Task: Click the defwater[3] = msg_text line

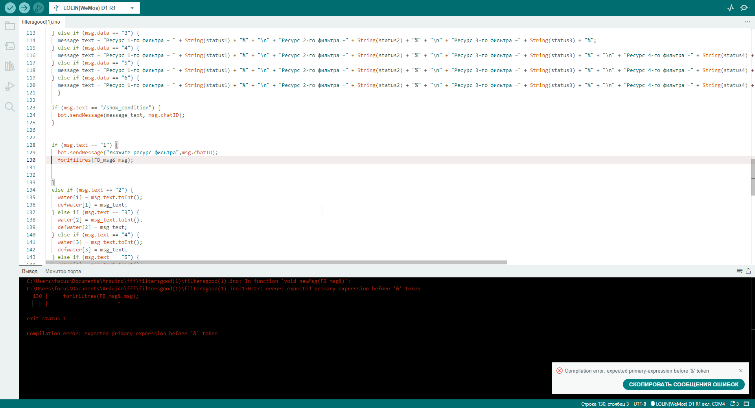Action: (x=92, y=250)
